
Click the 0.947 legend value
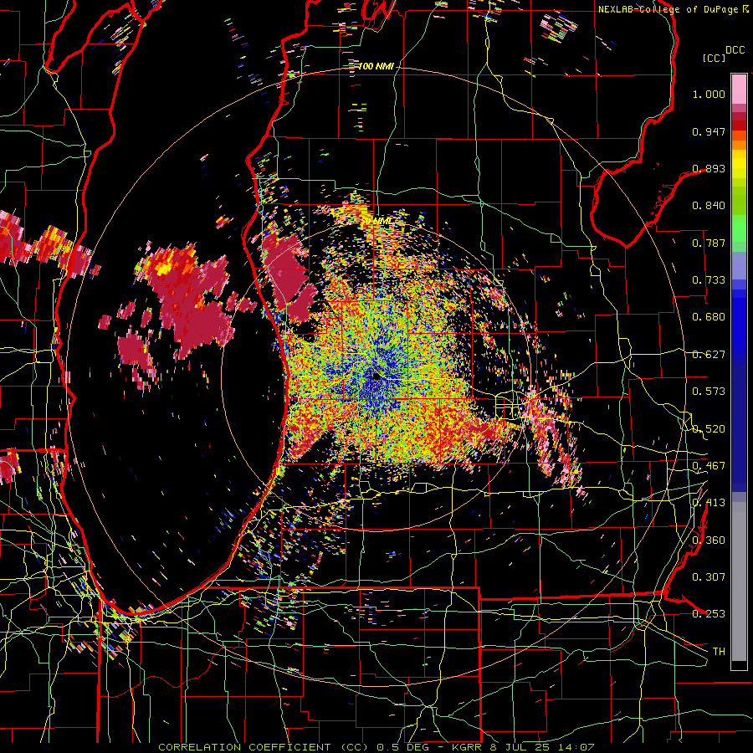point(709,131)
